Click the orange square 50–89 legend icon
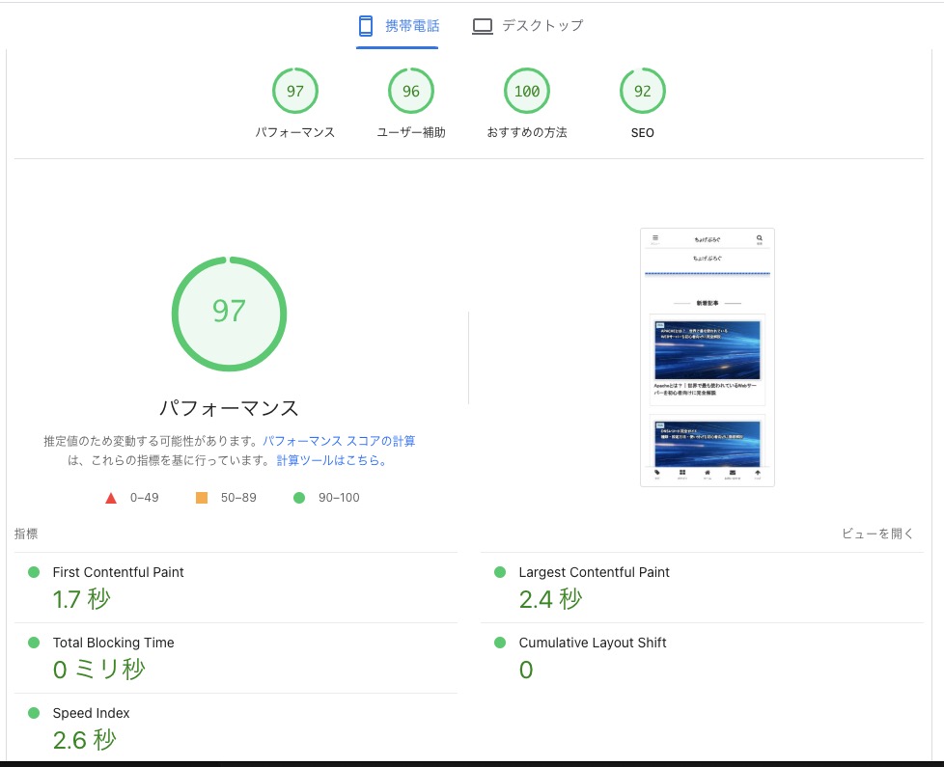The height and width of the screenshot is (767, 944). 202,498
